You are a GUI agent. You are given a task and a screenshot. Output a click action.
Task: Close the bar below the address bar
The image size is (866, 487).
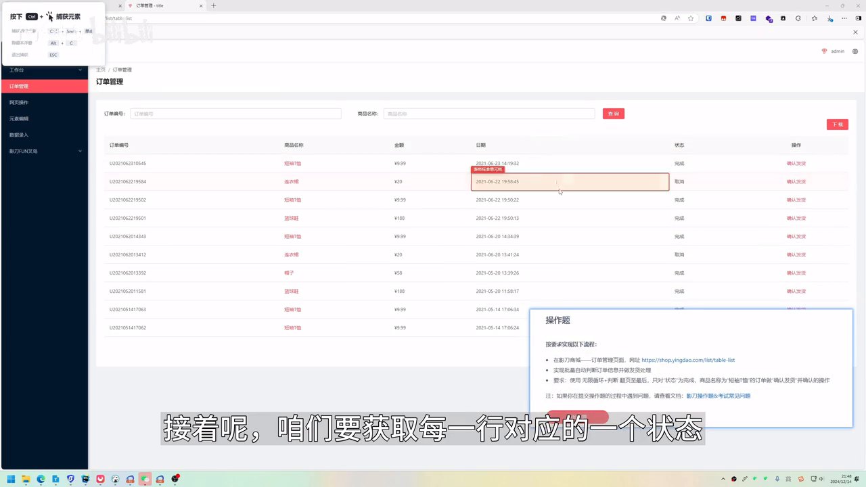[855, 32]
